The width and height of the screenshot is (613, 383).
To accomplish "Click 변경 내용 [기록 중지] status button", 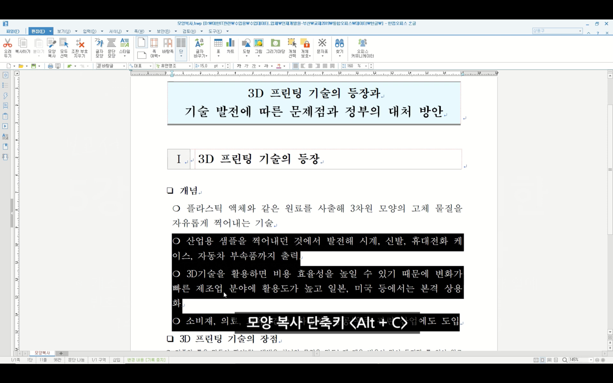I will tap(146, 360).
